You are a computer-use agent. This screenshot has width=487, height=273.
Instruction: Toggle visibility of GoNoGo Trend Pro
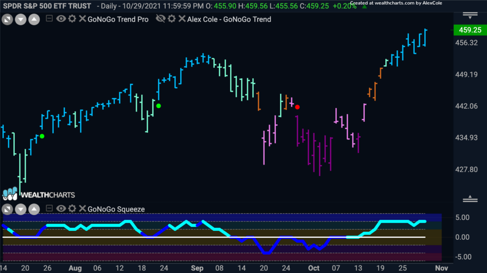pyautogui.click(x=61, y=19)
